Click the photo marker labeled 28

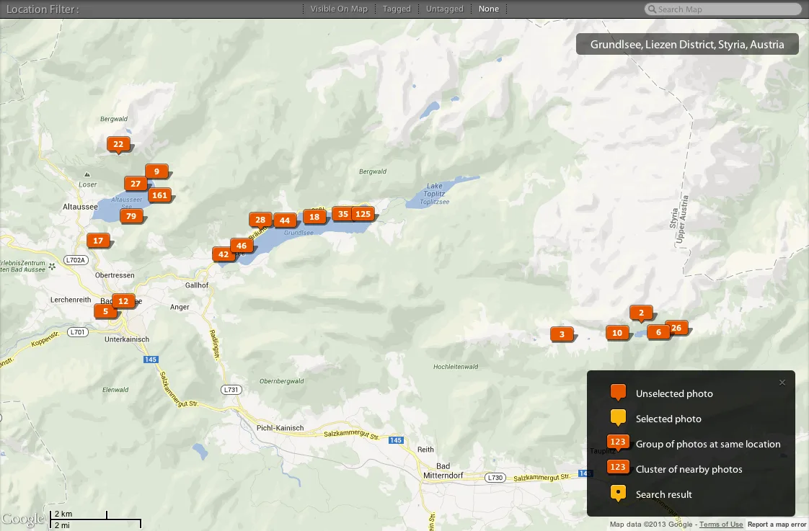tap(260, 220)
